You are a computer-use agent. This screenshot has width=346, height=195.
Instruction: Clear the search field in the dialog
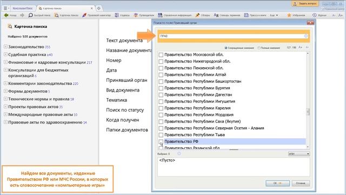point(306,36)
